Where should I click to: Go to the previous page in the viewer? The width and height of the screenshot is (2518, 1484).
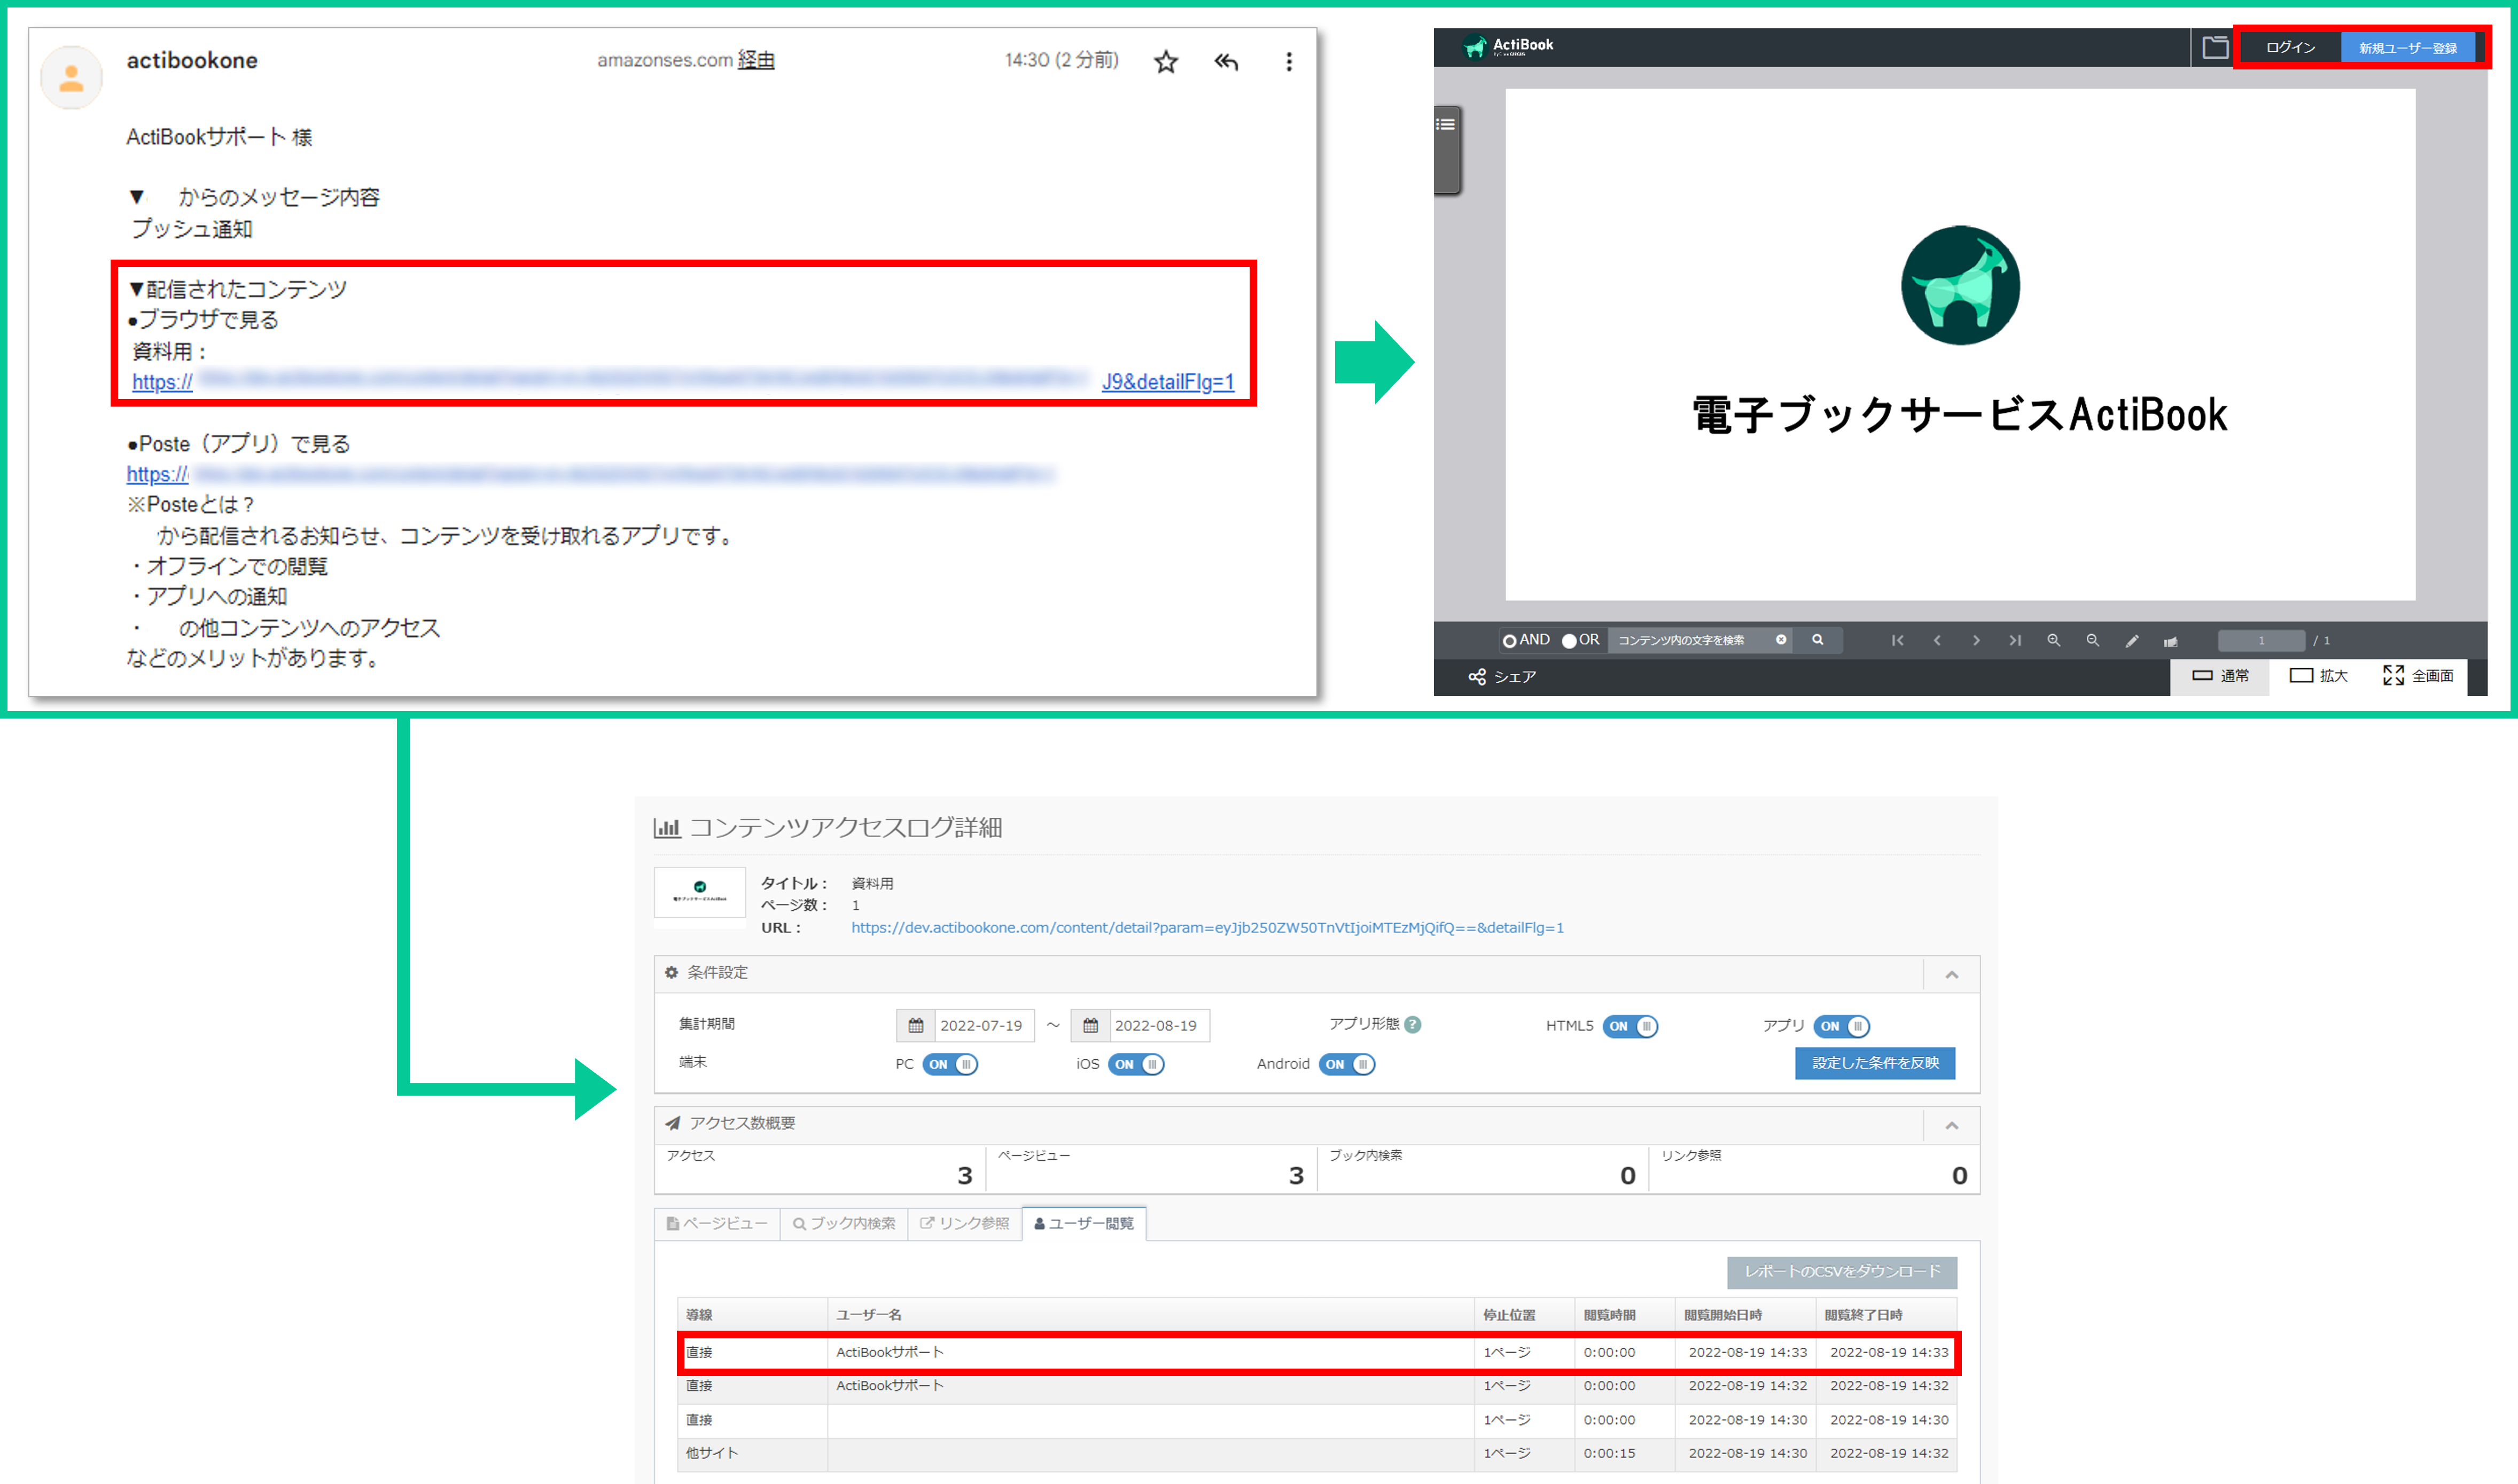(1936, 640)
